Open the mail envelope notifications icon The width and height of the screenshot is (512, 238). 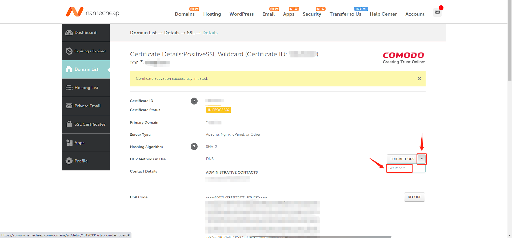tap(437, 12)
